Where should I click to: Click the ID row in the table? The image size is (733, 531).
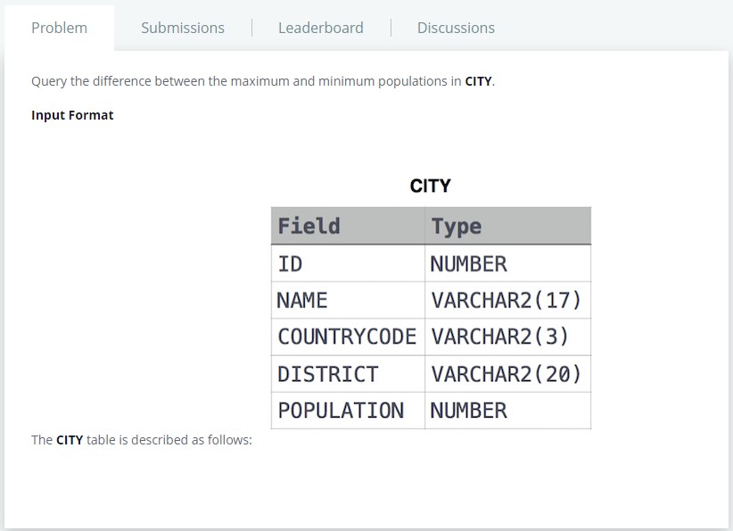pos(287,262)
